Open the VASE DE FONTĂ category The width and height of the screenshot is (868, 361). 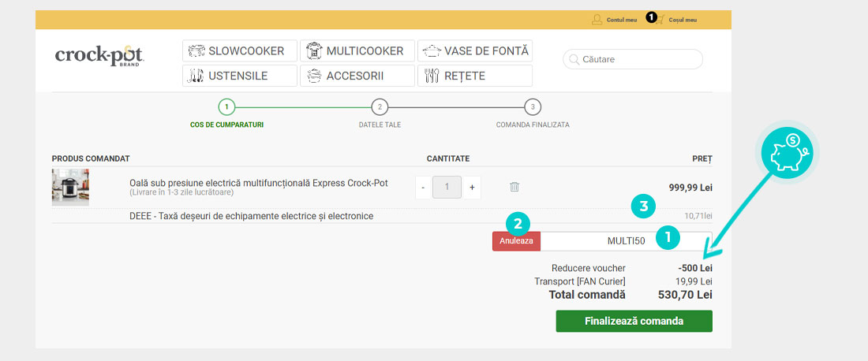[475, 51]
